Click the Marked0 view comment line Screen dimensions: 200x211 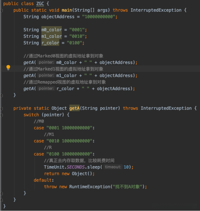63,56
